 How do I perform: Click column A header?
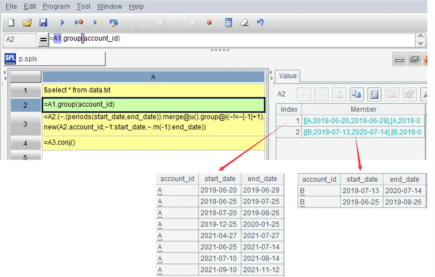(153, 77)
